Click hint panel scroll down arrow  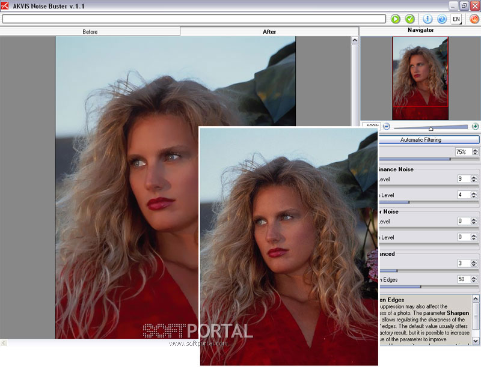pos(476,341)
